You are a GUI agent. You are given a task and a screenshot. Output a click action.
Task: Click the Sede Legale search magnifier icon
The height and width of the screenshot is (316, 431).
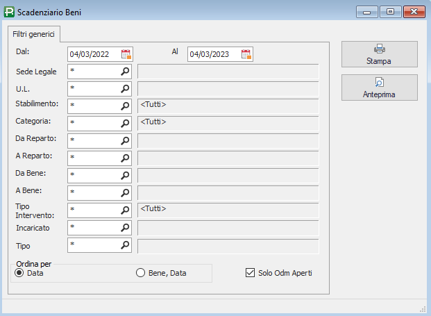[x=125, y=71]
